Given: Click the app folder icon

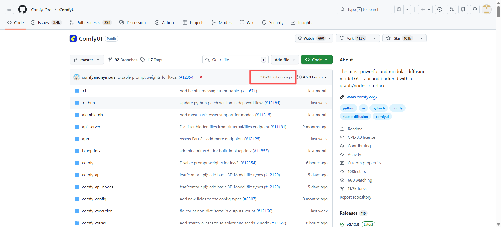Looking at the screenshot, I should pos(77,139).
